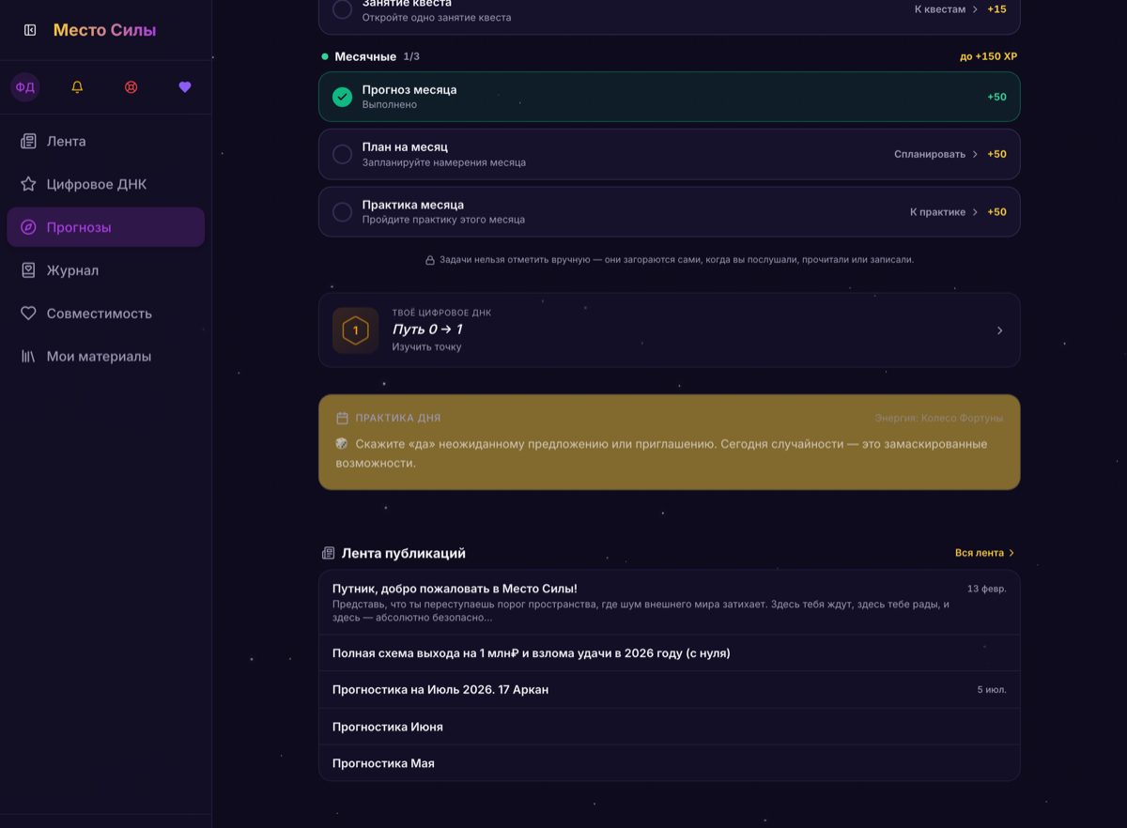Image resolution: width=1127 pixels, height=828 pixels.
Task: Expand the Путь 0 → 1 chevron
Action: coord(999,330)
